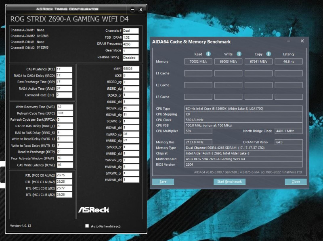Screen dimensions: 323x241
Task: Click the Motherboard value in AIDA64
Action: tap(243, 159)
